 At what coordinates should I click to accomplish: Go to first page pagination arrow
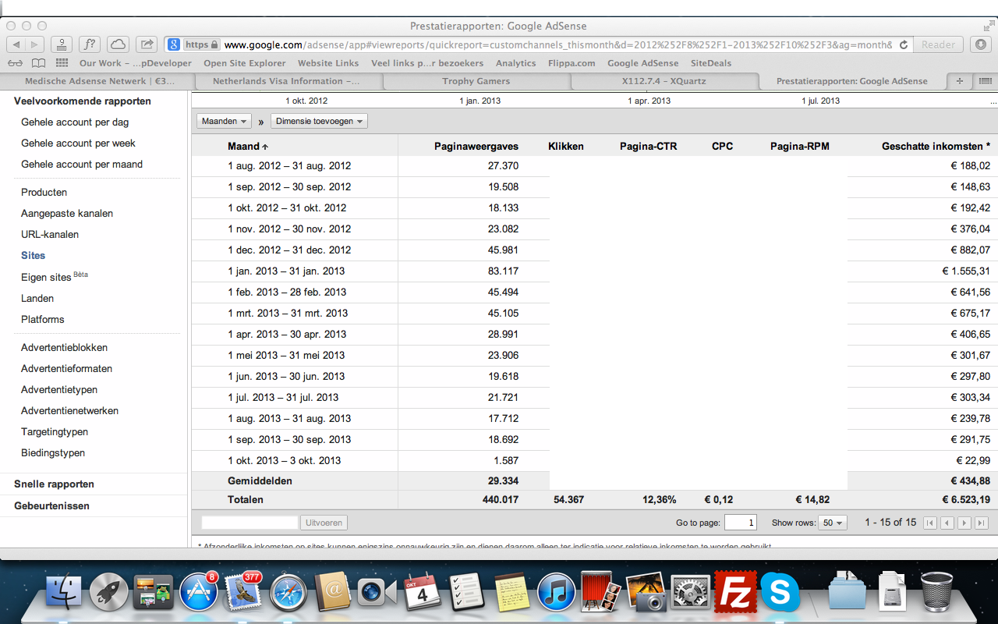pyautogui.click(x=930, y=523)
